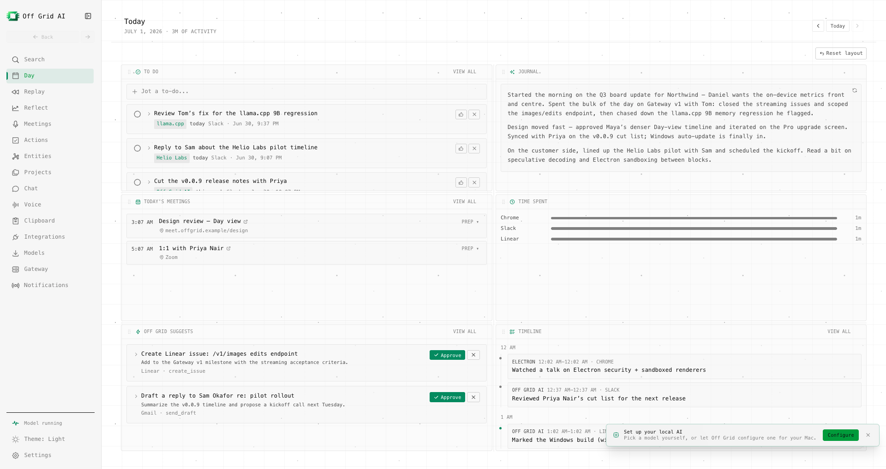The width and height of the screenshot is (886, 469).
Task: Dismiss the Draft a reply suggestion
Action: [473, 397]
